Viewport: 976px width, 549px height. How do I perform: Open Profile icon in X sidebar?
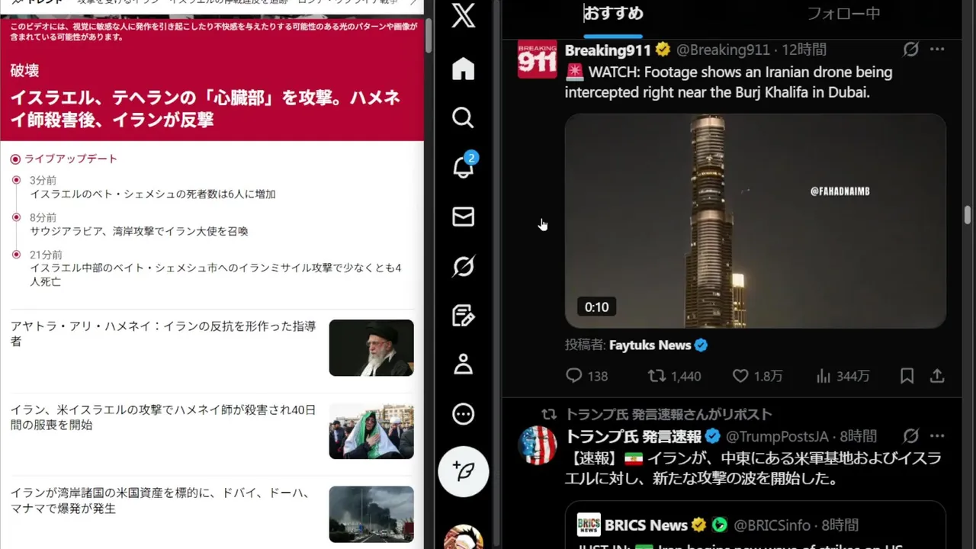pyautogui.click(x=464, y=364)
